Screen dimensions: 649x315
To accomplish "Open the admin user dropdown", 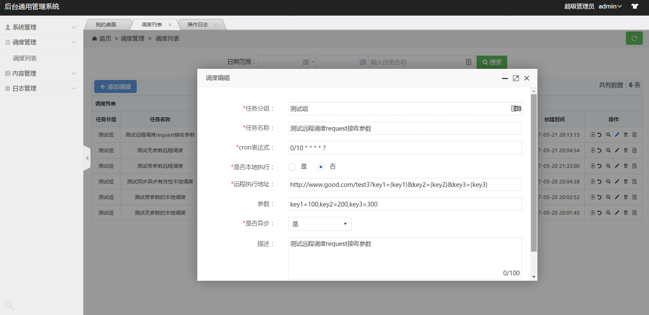I will tap(610, 6).
